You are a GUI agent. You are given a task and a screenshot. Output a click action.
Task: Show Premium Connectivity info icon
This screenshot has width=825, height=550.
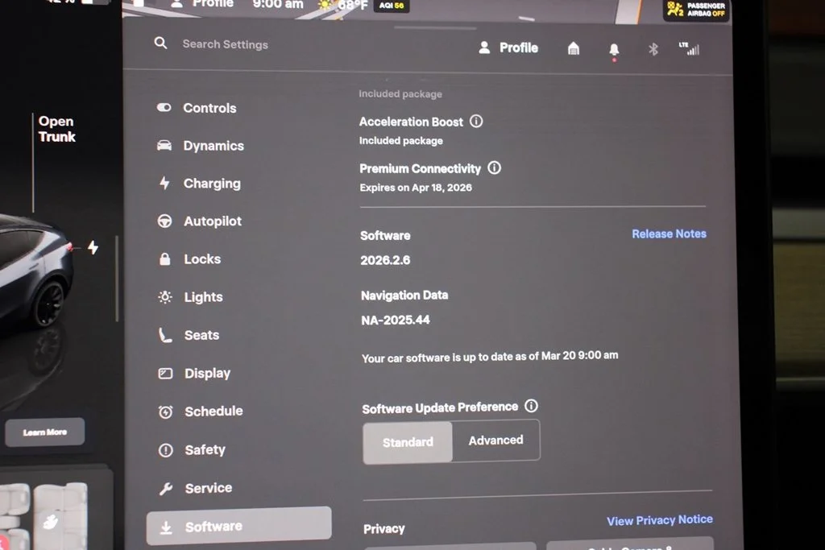494,167
